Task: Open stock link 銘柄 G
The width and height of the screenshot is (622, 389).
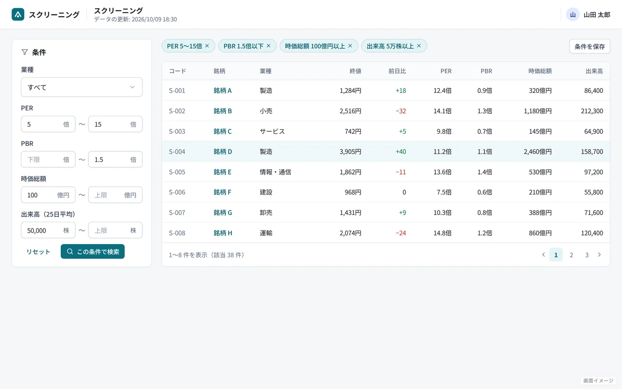Action: tap(223, 212)
